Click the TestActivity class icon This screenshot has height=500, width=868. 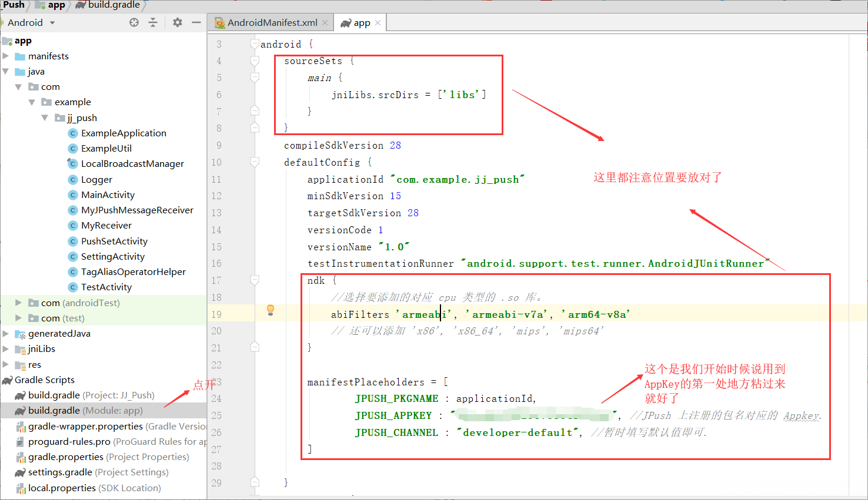(73, 287)
